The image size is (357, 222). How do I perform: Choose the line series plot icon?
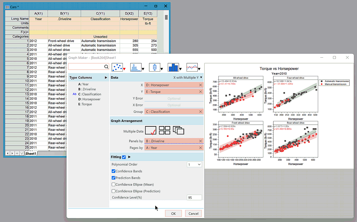tap(192, 67)
